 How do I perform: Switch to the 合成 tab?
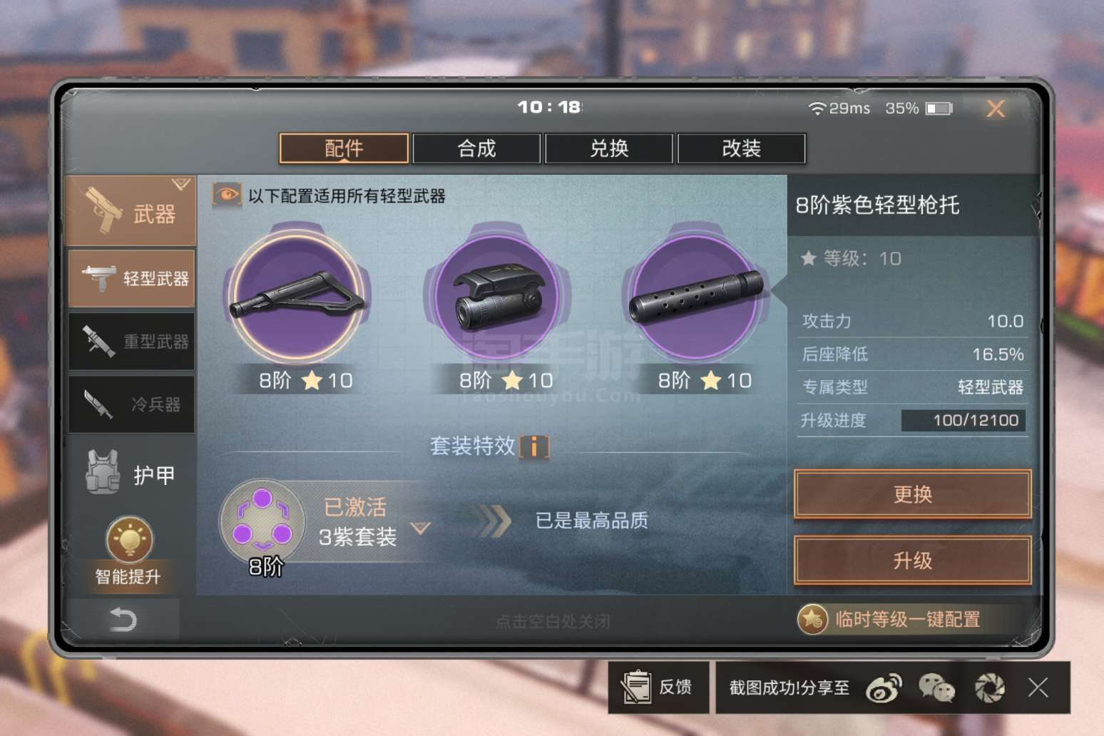(x=476, y=148)
